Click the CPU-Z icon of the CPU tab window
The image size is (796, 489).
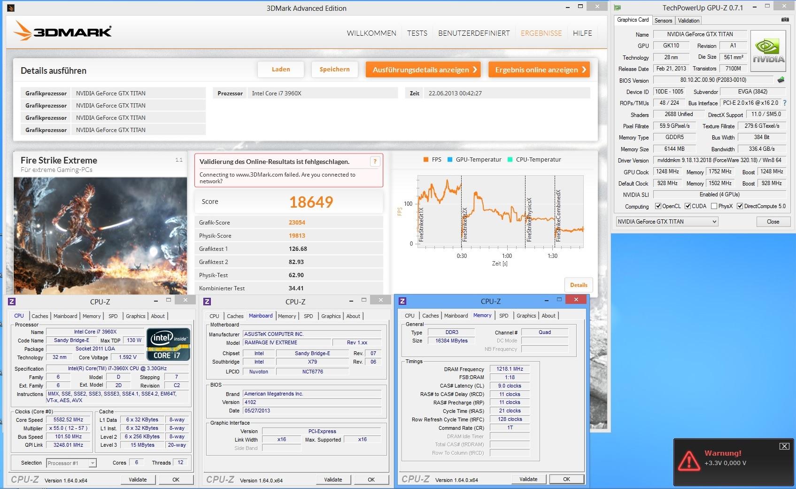12,302
